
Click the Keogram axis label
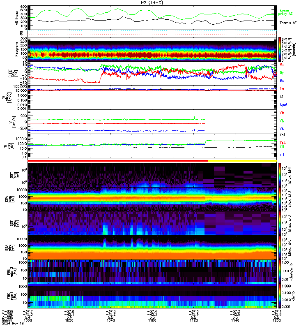pos(16,49)
